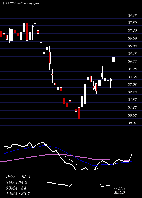Click the latest white candlestick near 35.48
Screen dimensions: 142x198
(x=114, y=59)
